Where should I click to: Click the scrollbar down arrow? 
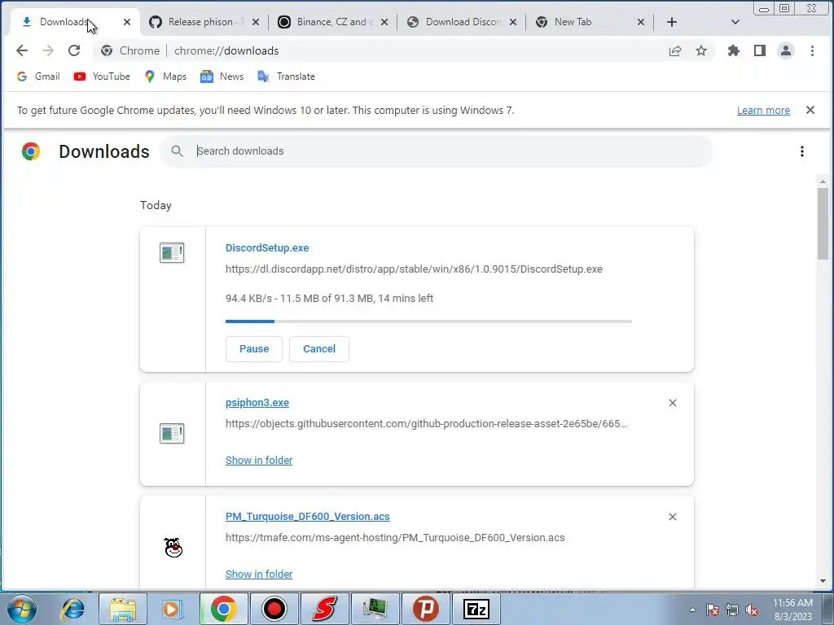(x=823, y=581)
